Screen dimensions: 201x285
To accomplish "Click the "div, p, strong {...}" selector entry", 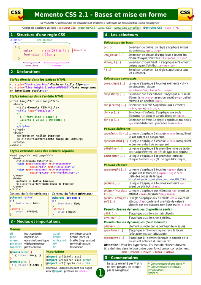I will [115, 105].
